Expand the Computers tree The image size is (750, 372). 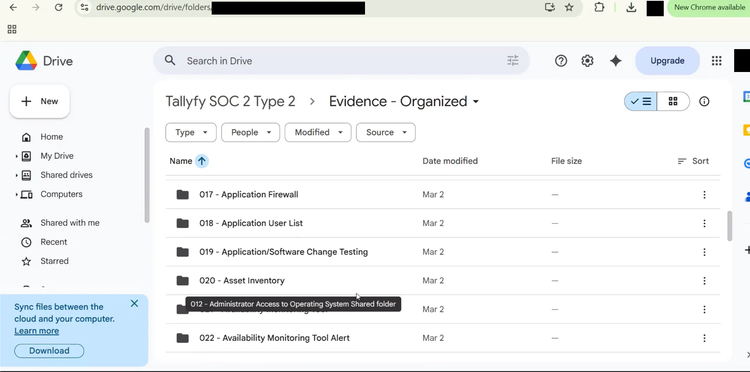[16, 195]
